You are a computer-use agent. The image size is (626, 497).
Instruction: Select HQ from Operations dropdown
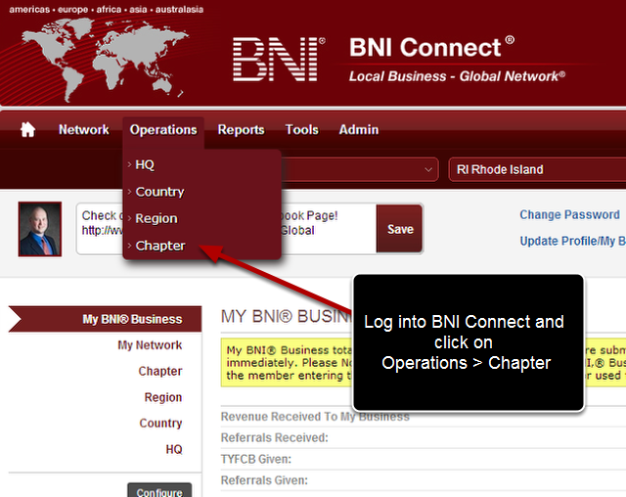point(145,164)
